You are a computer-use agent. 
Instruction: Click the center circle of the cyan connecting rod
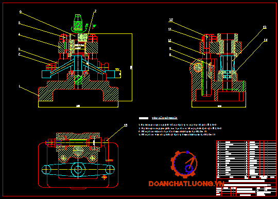pyautogui.click(x=78, y=169)
